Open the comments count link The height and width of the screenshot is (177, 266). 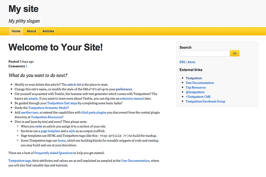point(26,66)
